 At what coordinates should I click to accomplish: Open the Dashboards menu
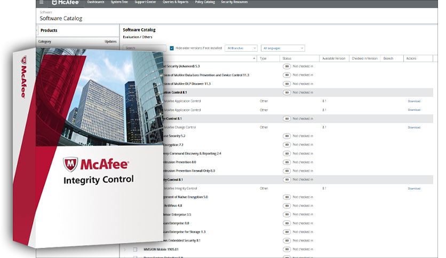click(x=95, y=2)
